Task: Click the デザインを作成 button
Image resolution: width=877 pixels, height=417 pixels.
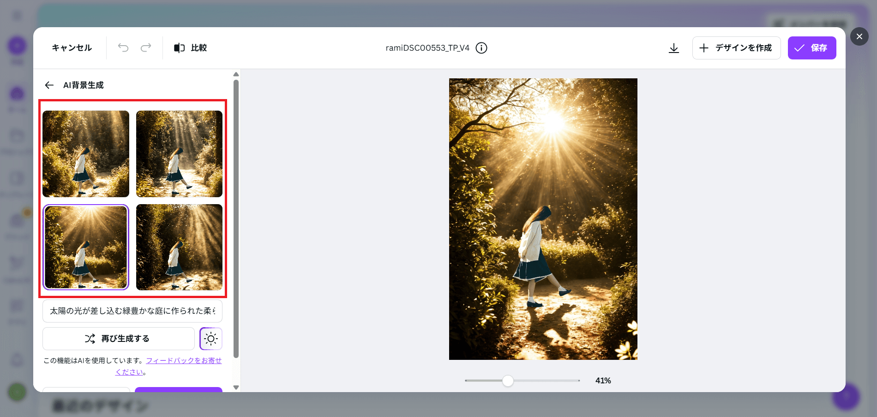Action: [x=736, y=48]
